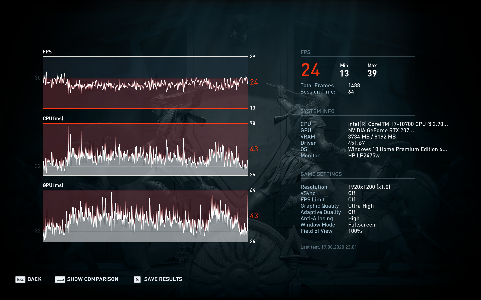Click the S key icon
The image size is (481, 300).
(x=137, y=279)
